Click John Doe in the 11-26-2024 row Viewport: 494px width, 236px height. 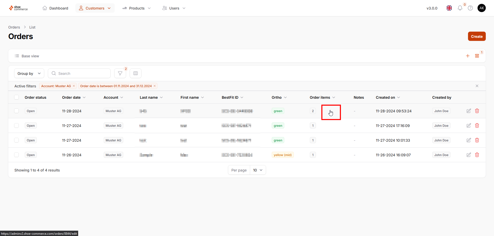point(441,155)
